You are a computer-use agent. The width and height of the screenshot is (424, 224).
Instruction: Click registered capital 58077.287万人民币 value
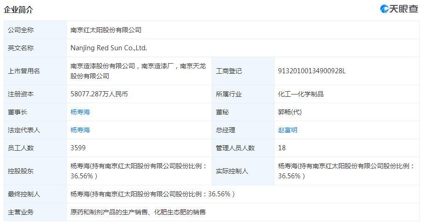coord(99,94)
